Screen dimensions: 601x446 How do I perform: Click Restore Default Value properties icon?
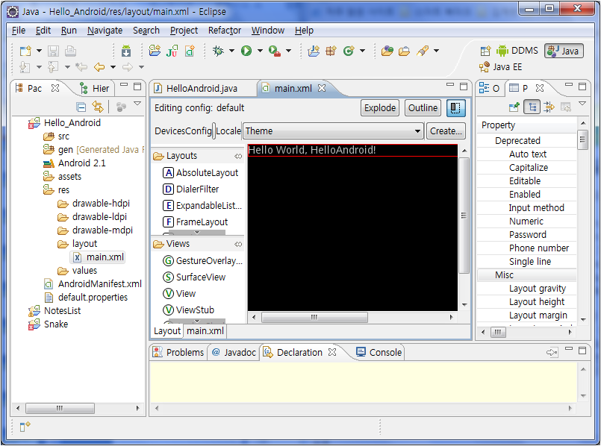point(566,107)
